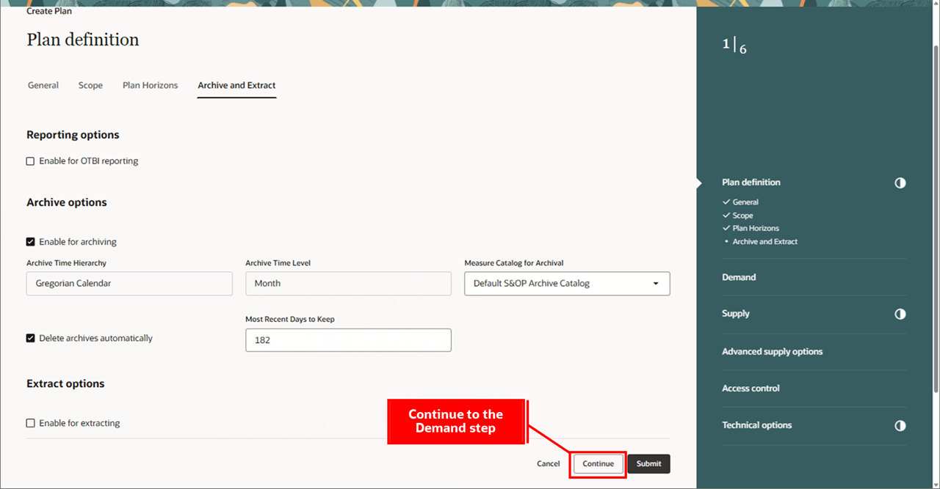The width and height of the screenshot is (940, 489).
Task: Switch to the Scope tab
Action: pyautogui.click(x=90, y=85)
